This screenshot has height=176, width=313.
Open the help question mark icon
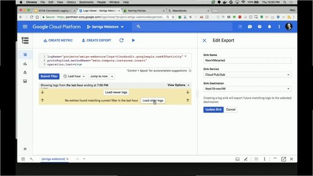click(260, 26)
